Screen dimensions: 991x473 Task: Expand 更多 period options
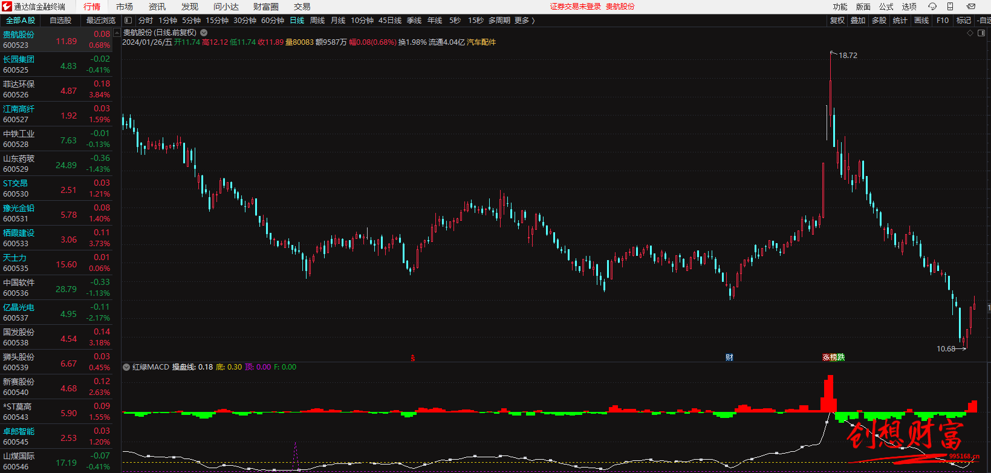point(524,21)
